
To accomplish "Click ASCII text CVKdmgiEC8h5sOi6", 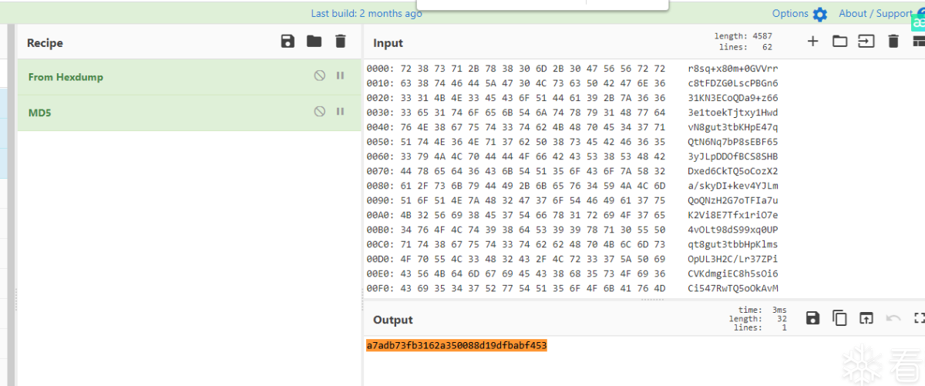I will 733,274.
